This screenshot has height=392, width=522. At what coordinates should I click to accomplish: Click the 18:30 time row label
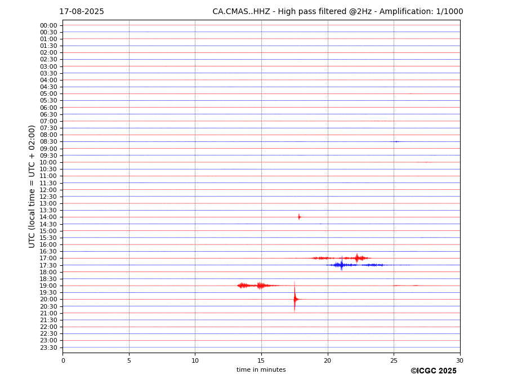[x=48, y=279]
